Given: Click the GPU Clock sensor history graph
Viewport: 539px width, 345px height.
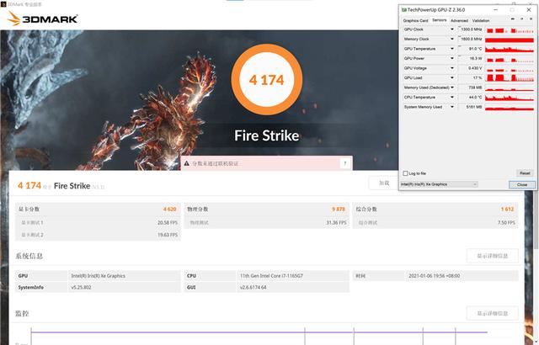Looking at the screenshot, I should click(510, 29).
